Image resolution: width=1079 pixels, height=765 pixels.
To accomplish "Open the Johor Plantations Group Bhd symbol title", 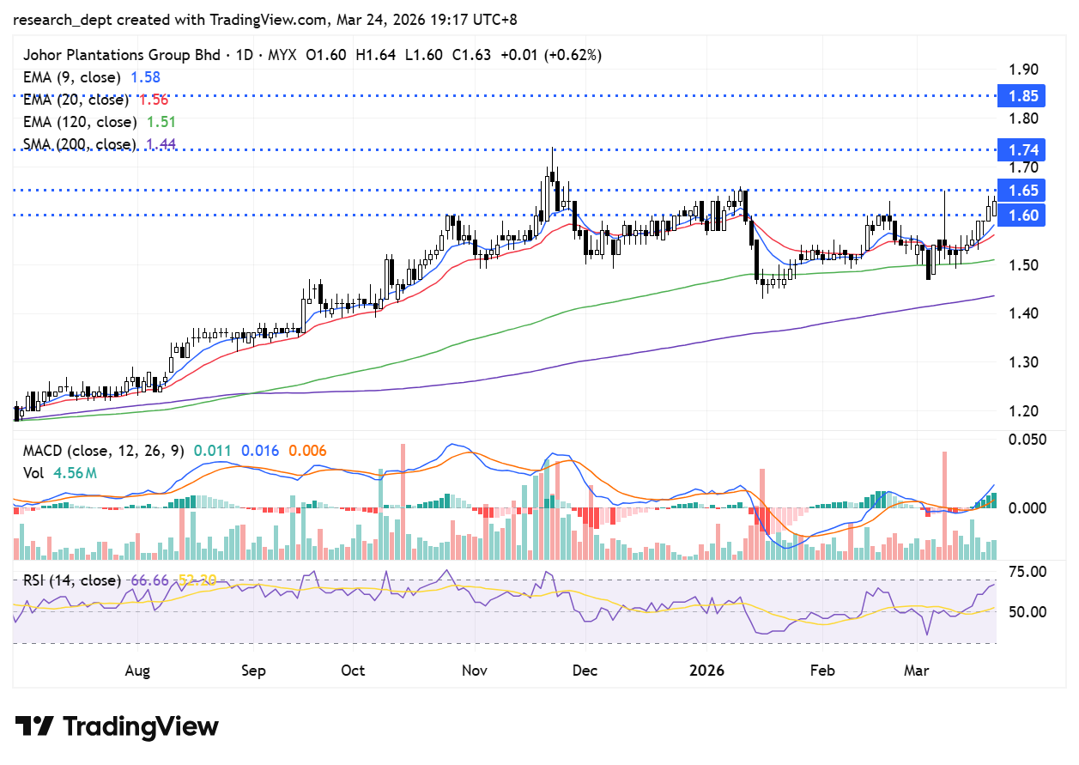I will pos(123,55).
